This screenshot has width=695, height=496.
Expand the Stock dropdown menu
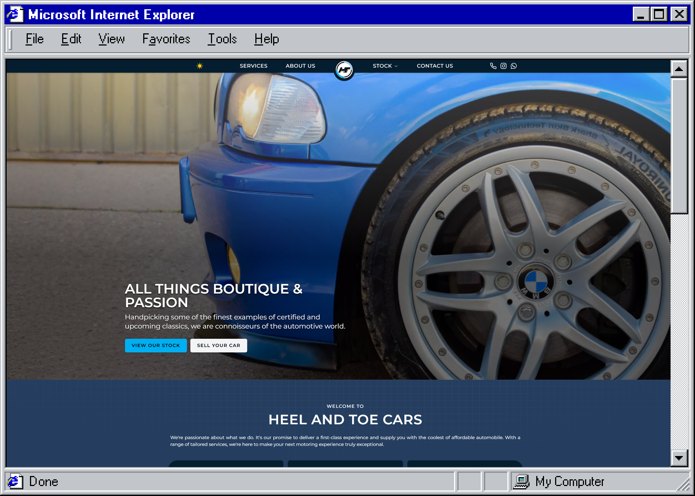coord(385,66)
